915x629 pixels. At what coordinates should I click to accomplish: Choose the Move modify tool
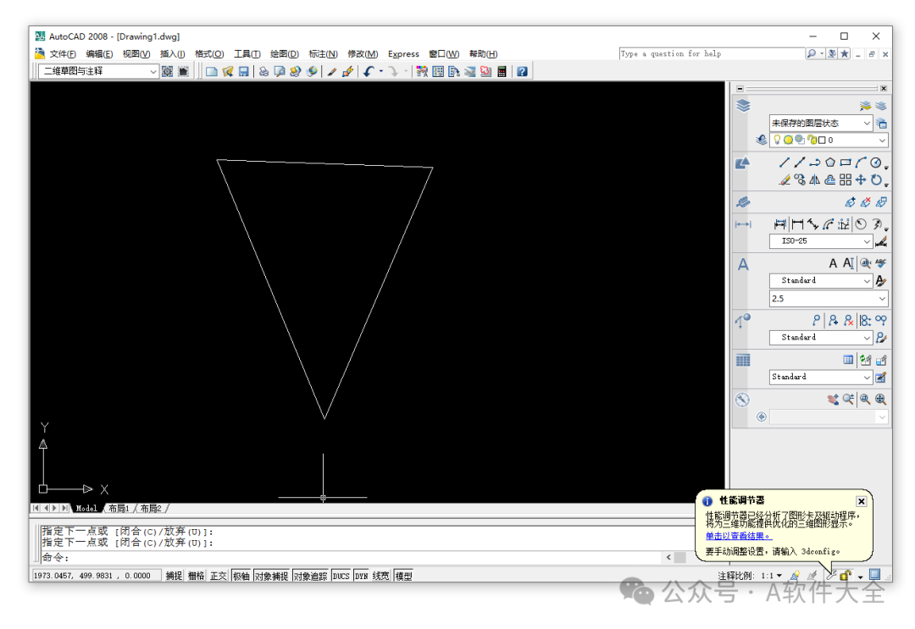(x=861, y=180)
